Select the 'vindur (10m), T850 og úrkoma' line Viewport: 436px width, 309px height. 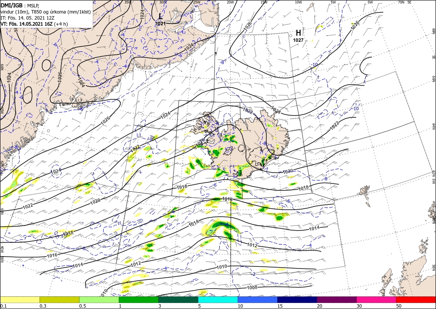click(x=46, y=12)
